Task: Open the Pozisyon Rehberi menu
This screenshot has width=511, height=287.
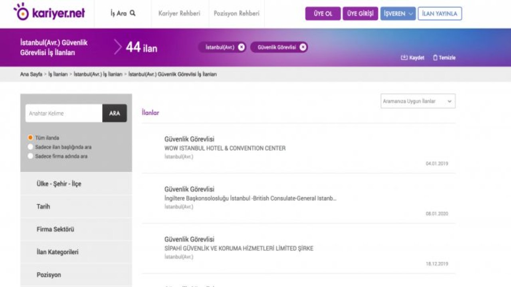Action: [x=236, y=13]
